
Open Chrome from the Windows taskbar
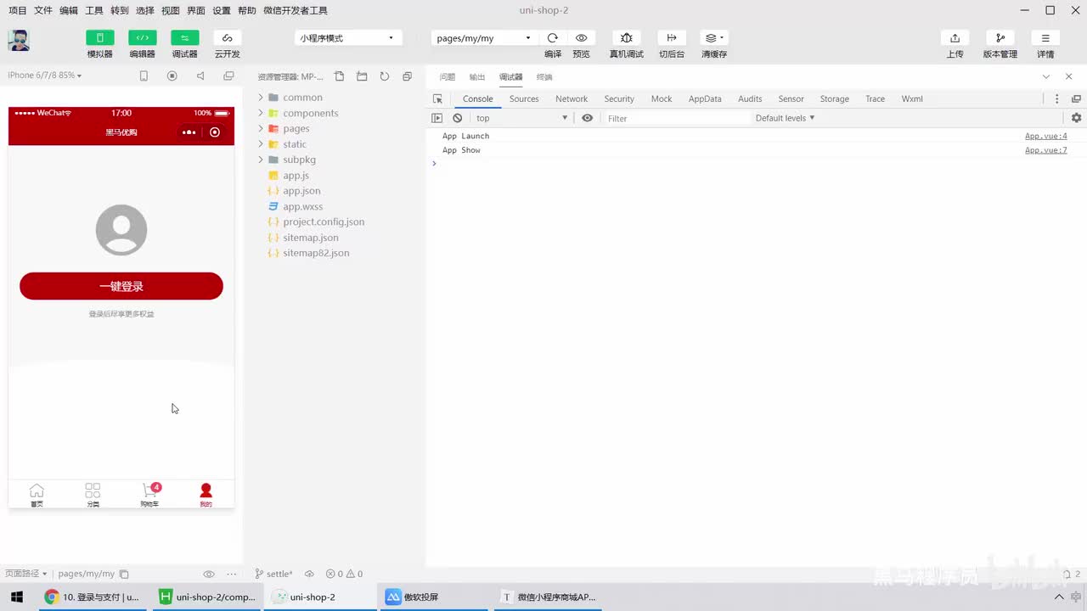pos(94,597)
